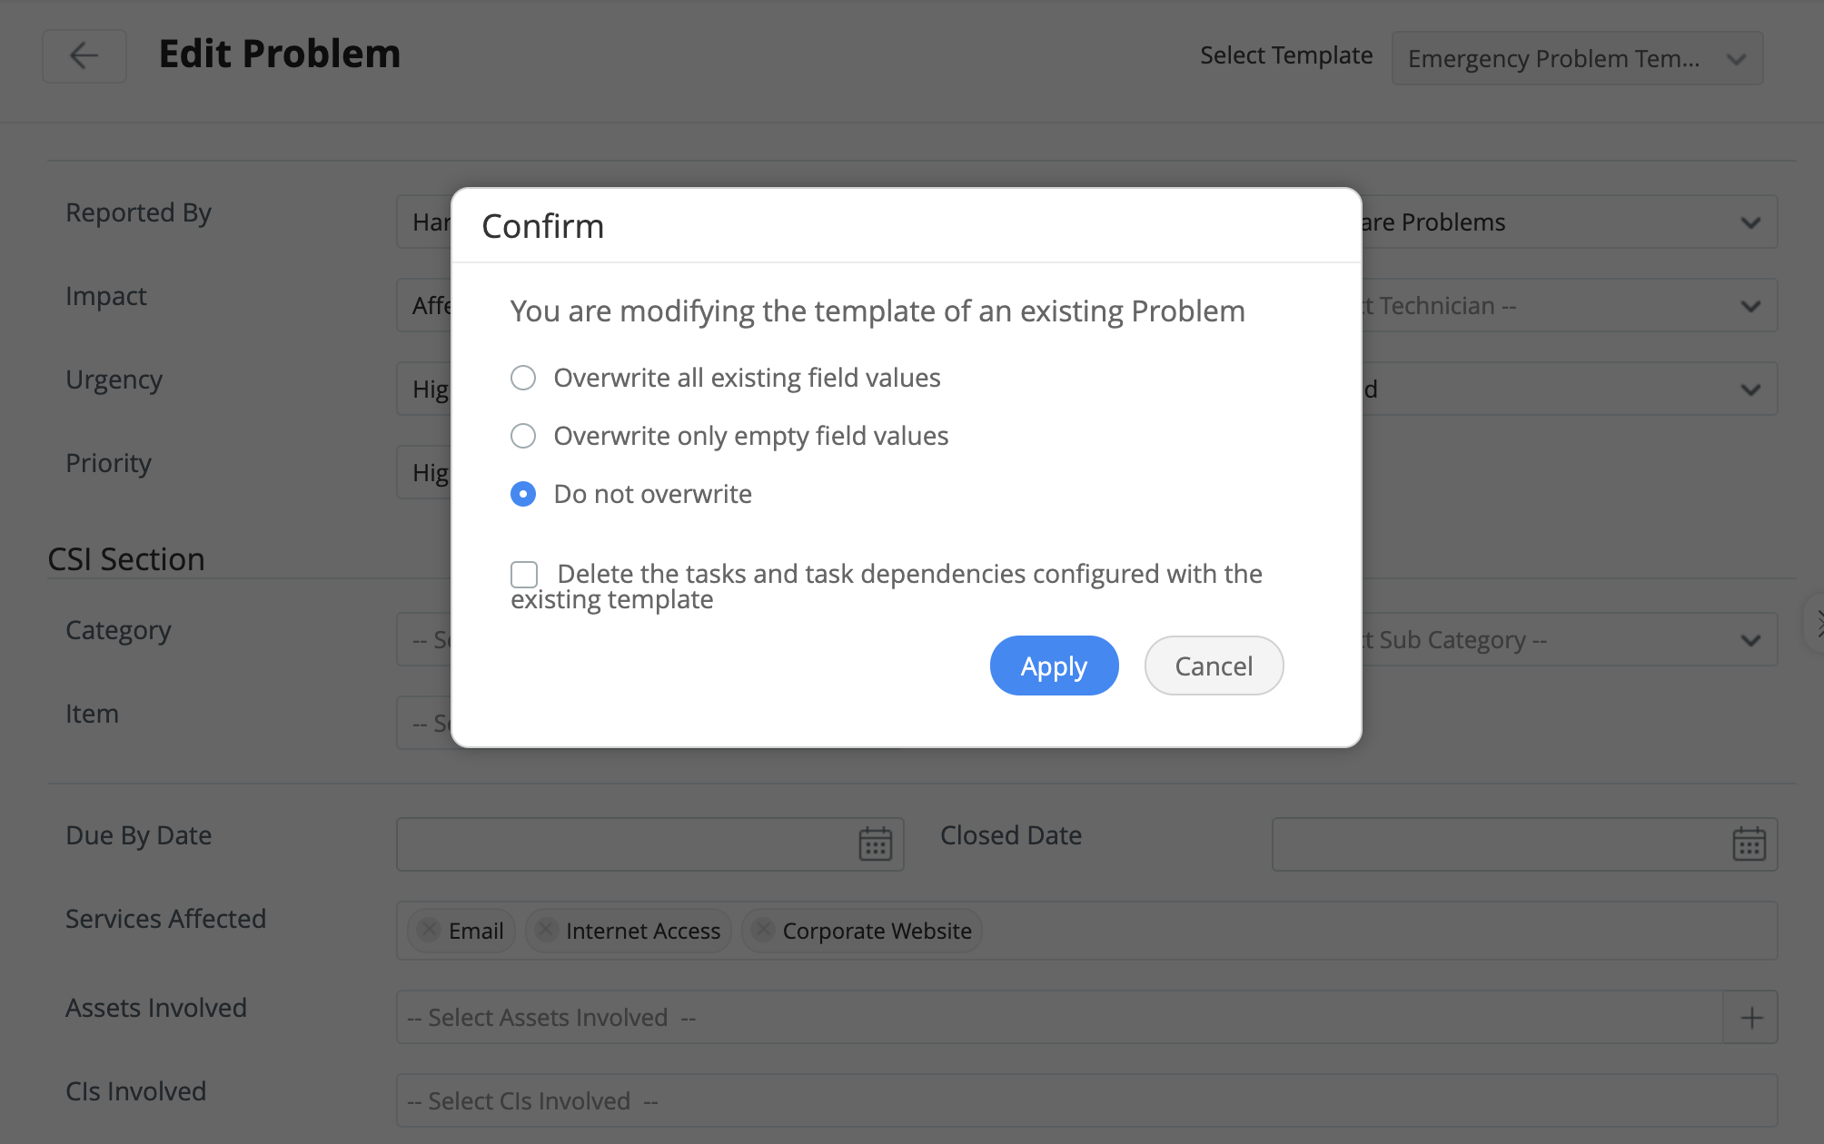Check Delete the tasks and dependencies box

click(524, 574)
